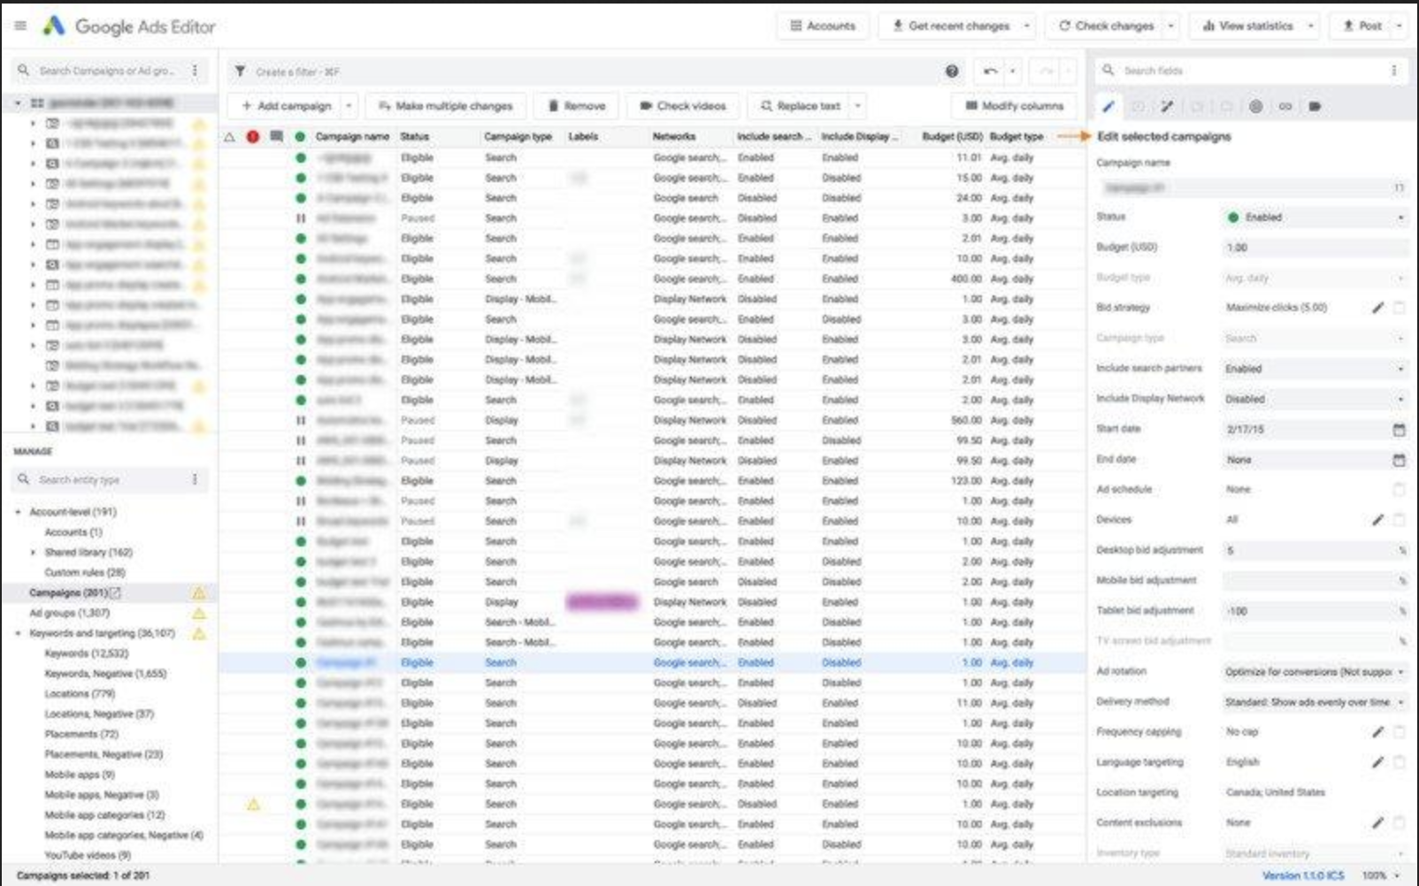Click the filter funnel icon
The image size is (1419, 886).
[x=240, y=71]
